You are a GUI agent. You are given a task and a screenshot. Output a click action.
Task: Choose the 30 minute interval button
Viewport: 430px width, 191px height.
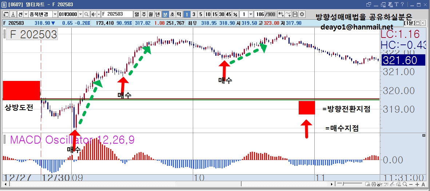coord(222,14)
